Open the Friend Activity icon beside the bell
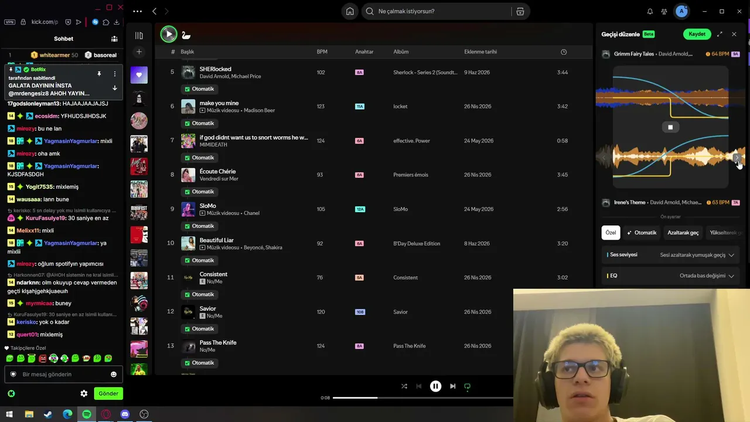 (x=664, y=11)
